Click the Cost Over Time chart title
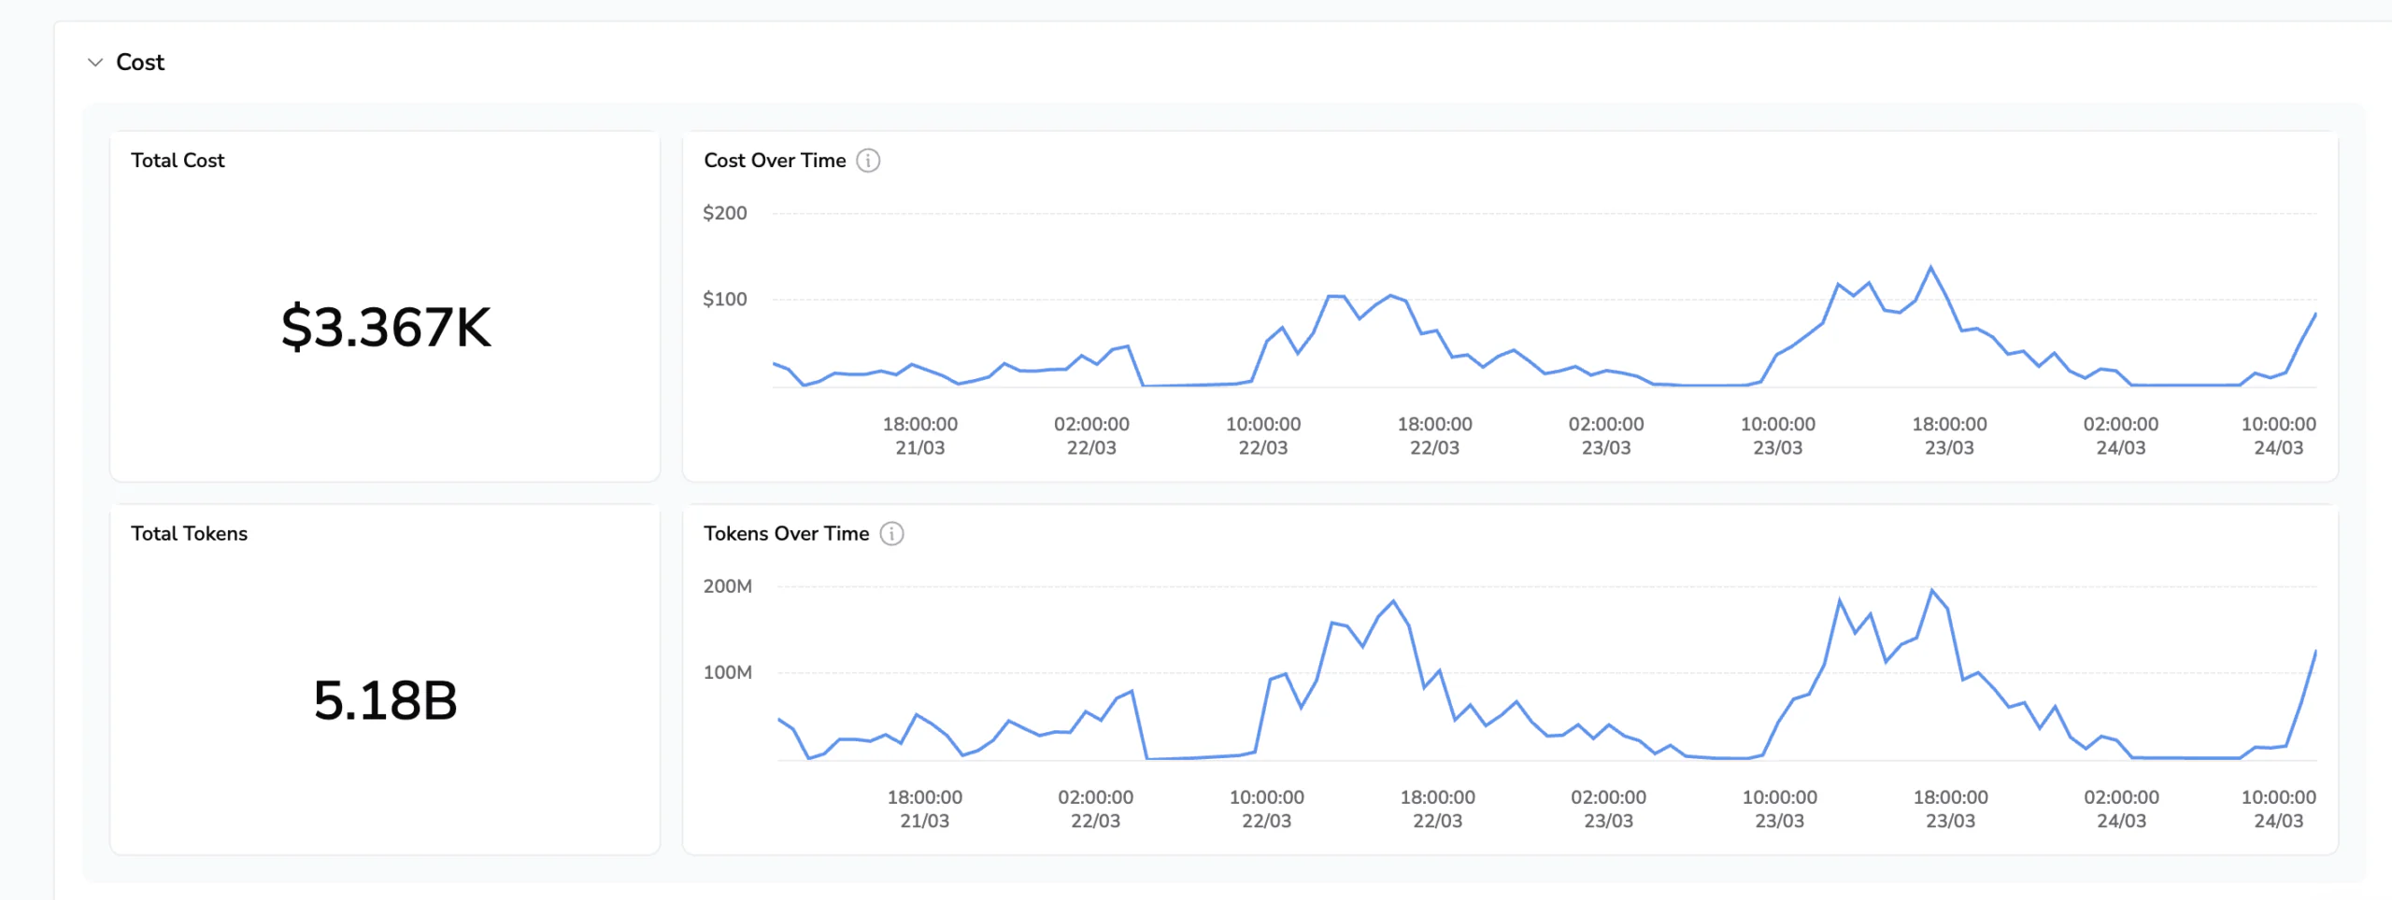The height and width of the screenshot is (900, 2392). 775,161
